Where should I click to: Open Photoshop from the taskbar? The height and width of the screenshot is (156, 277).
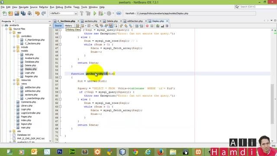[60, 152]
